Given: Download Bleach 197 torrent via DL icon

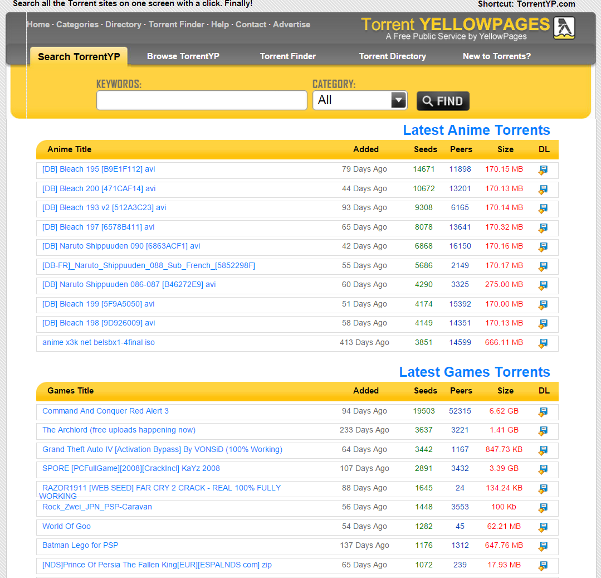Looking at the screenshot, I should coord(543,228).
